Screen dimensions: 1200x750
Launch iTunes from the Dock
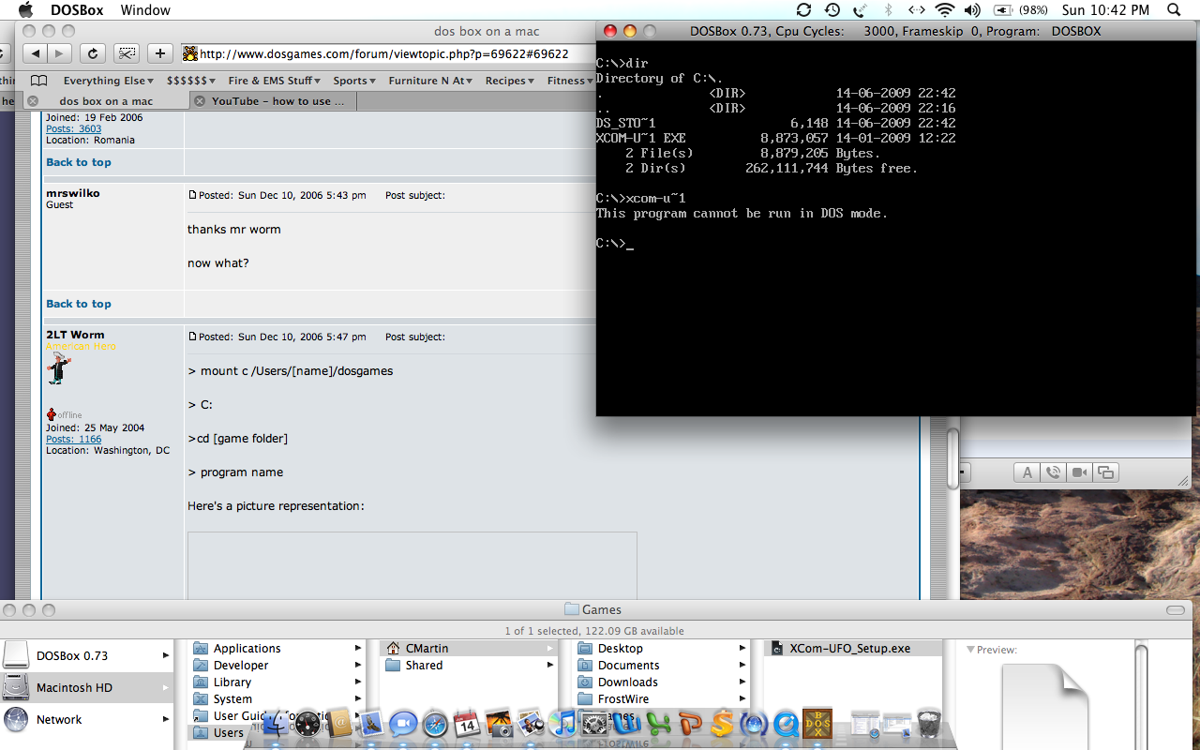pyautogui.click(x=562, y=723)
